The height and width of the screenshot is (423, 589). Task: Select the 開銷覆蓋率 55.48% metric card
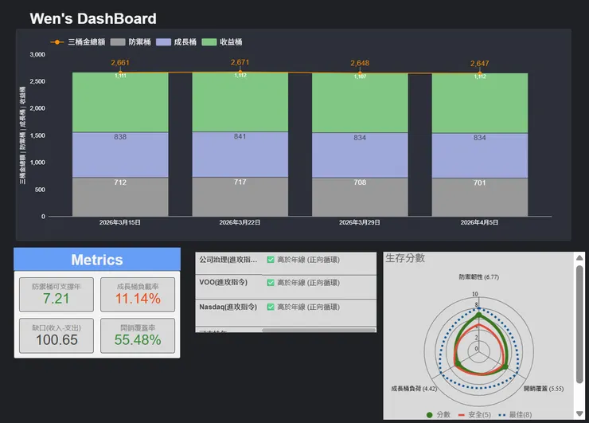tap(138, 335)
